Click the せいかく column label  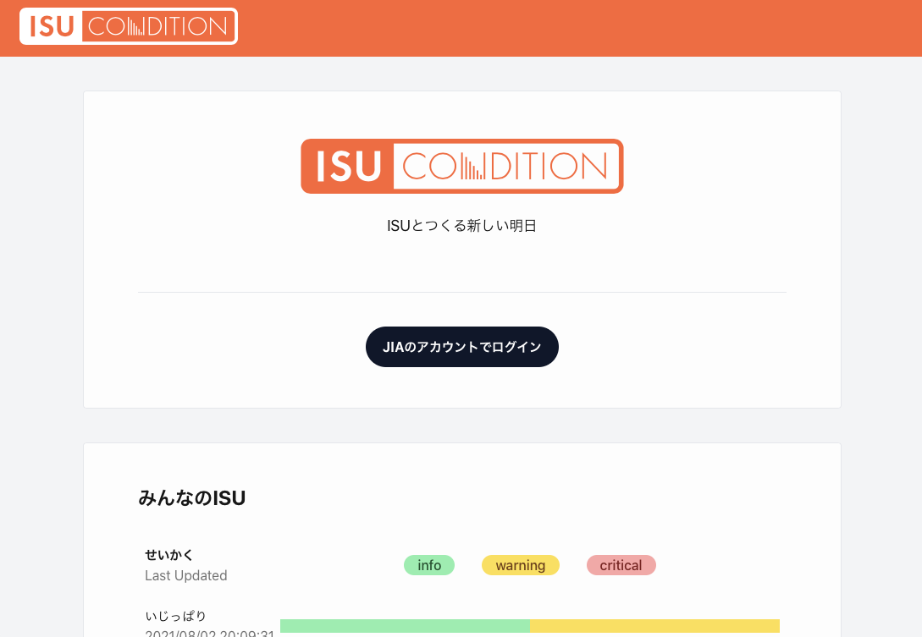click(168, 555)
